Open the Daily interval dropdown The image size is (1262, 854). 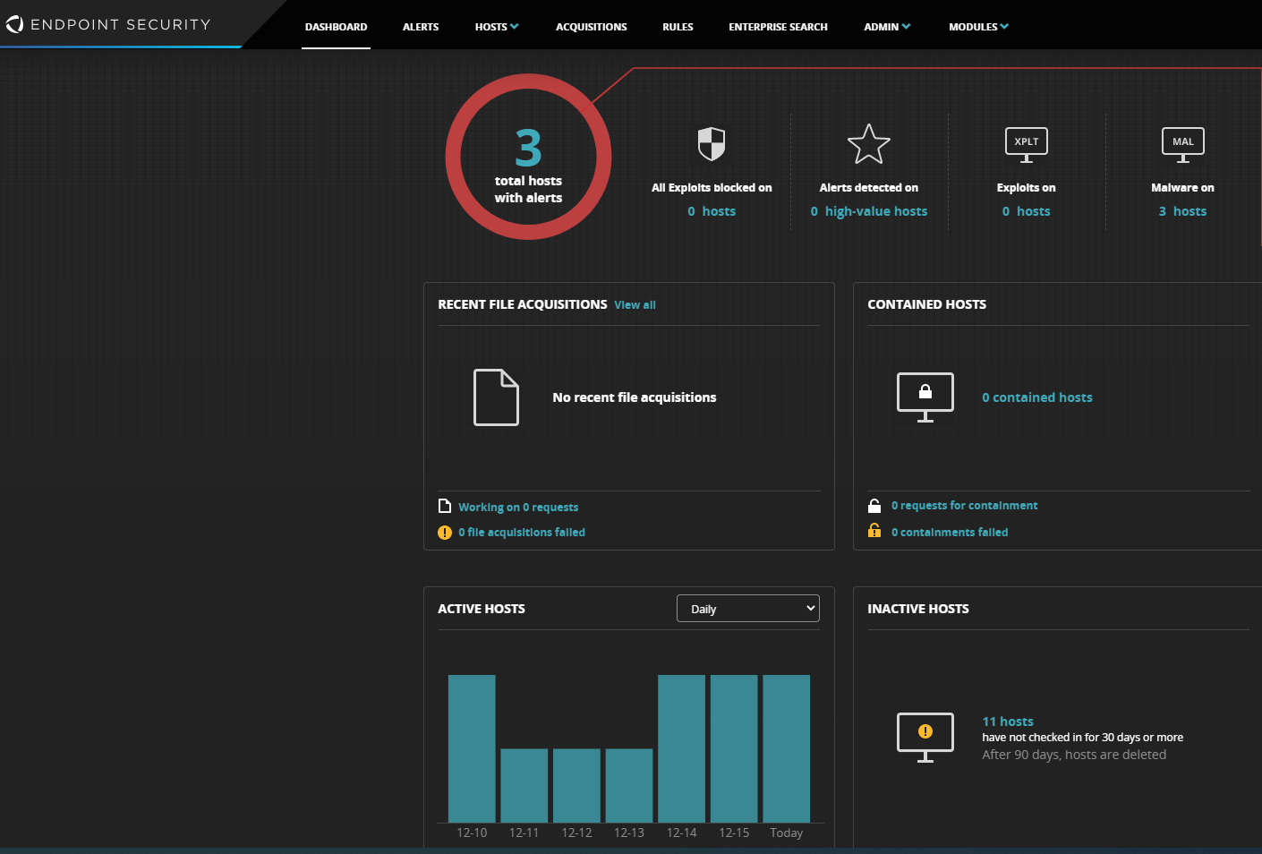(747, 609)
